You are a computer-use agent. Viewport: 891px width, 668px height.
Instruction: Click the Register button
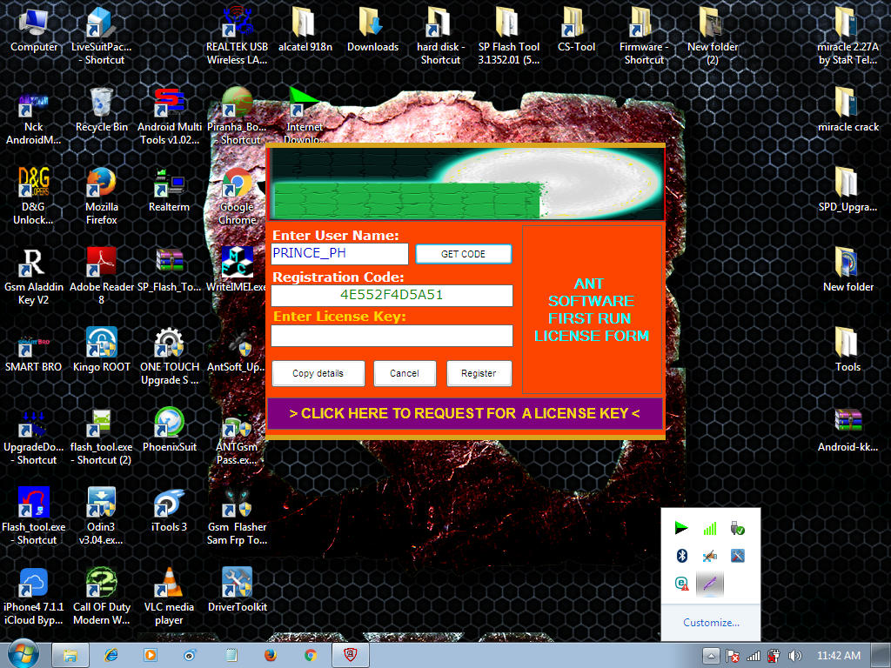click(479, 373)
